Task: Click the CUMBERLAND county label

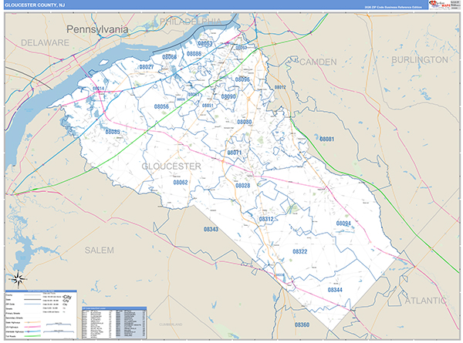Action: tap(171, 325)
